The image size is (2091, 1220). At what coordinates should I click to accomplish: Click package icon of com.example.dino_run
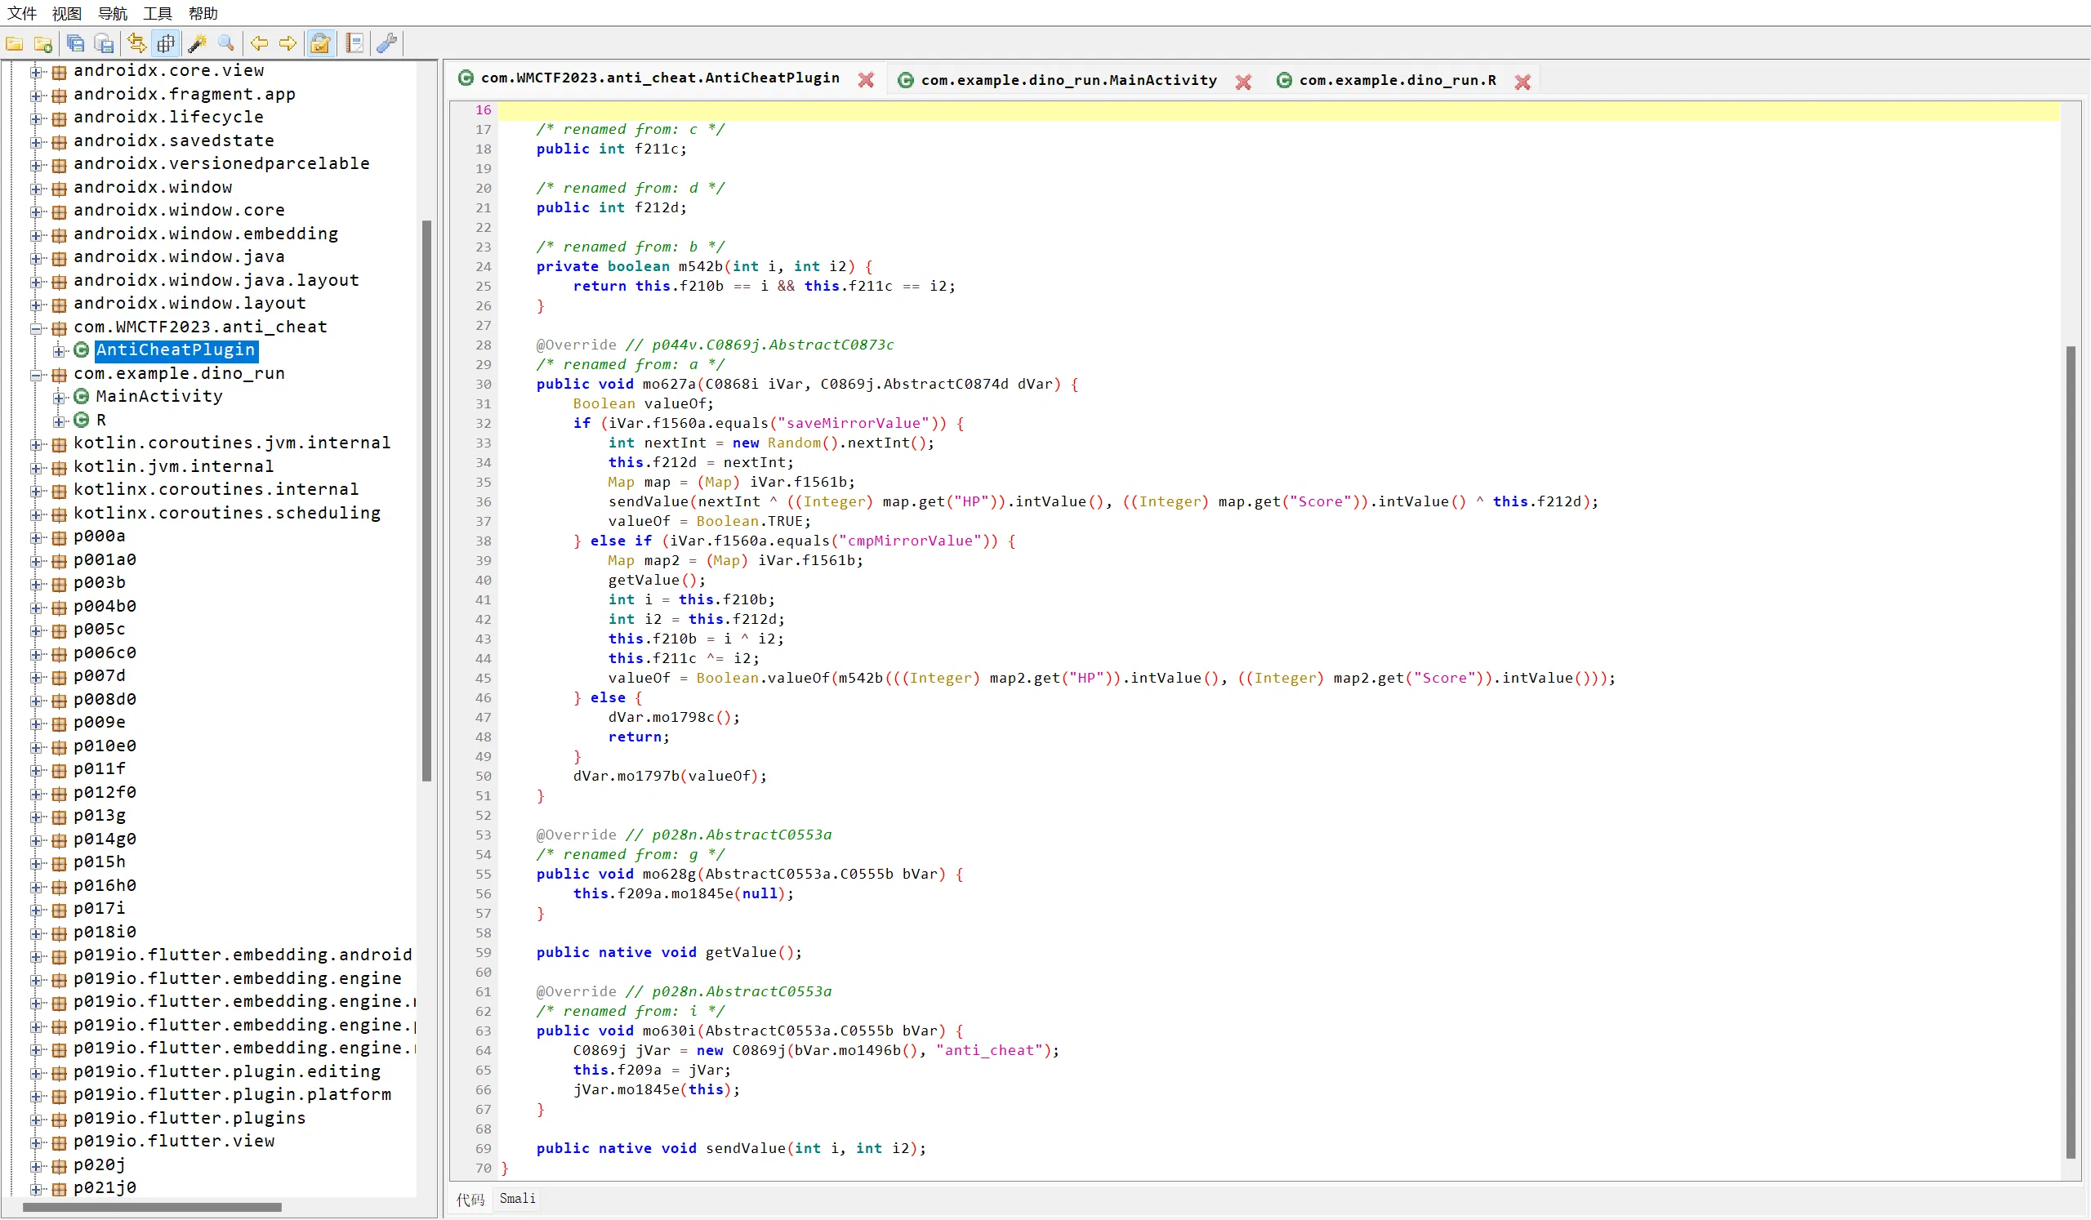tap(59, 374)
